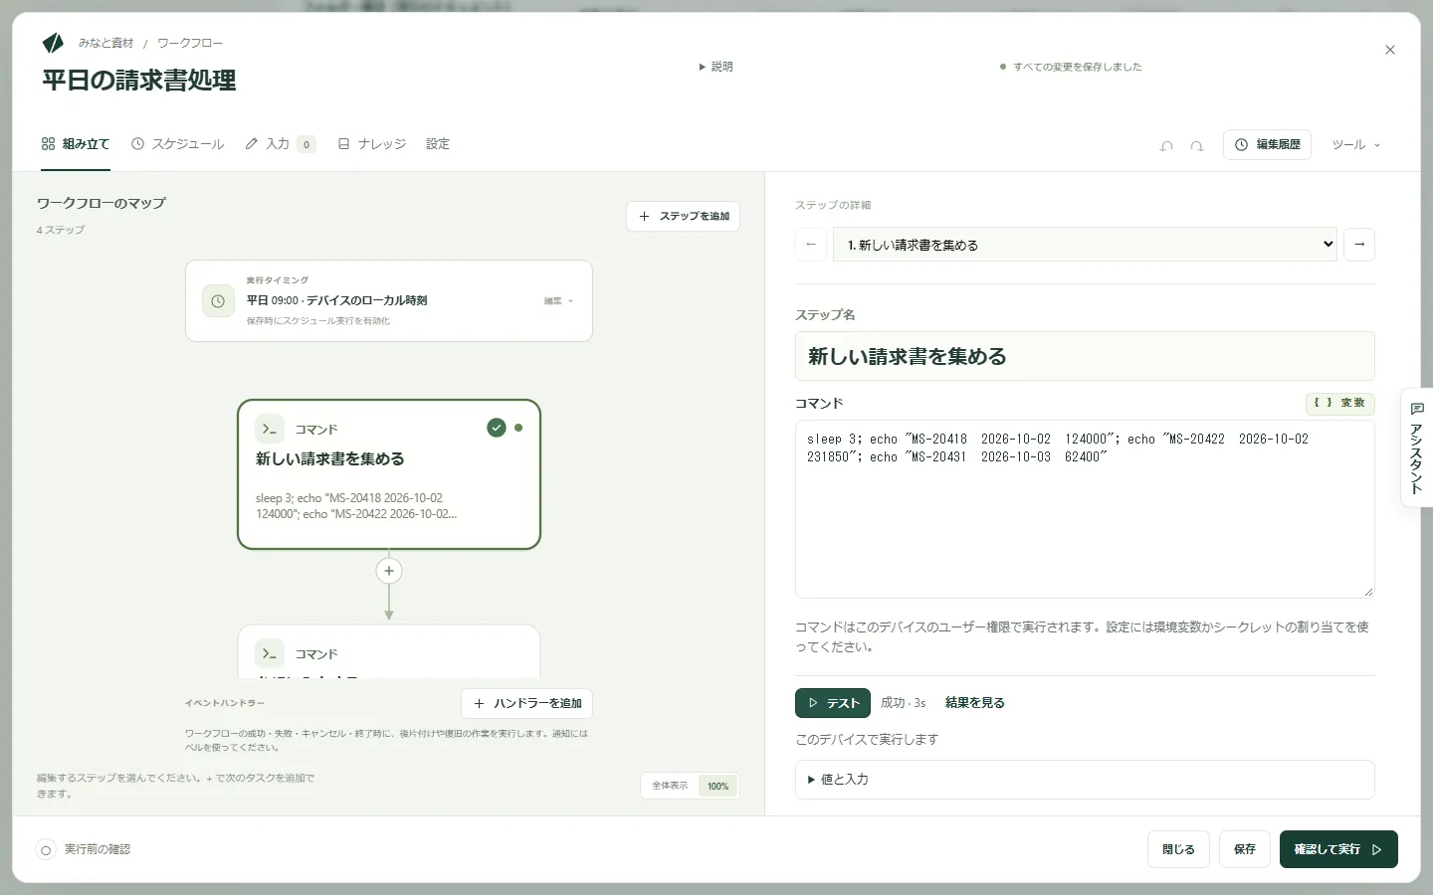Click the terminal icon on the second コマンド card
The height and width of the screenshot is (895, 1433).
270,653
